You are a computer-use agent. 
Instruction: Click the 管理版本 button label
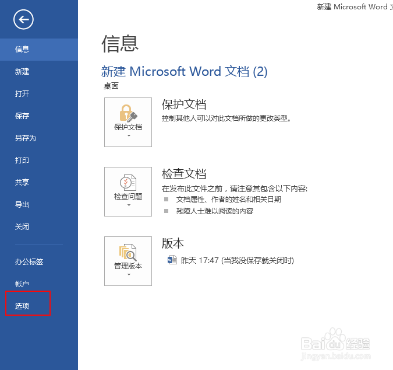(x=128, y=266)
